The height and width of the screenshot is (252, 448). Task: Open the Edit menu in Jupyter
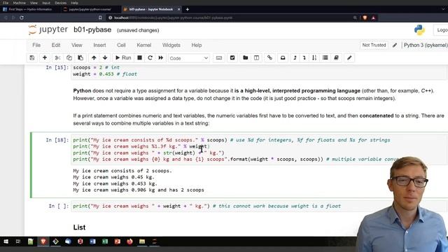pos(56,45)
